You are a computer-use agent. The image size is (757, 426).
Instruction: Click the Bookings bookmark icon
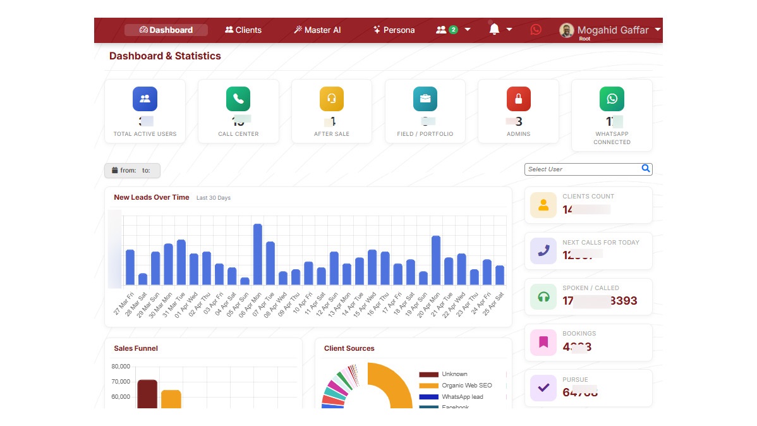pos(543,342)
